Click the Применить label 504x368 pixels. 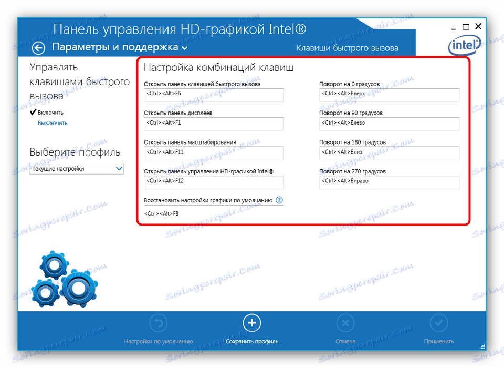coord(439,341)
